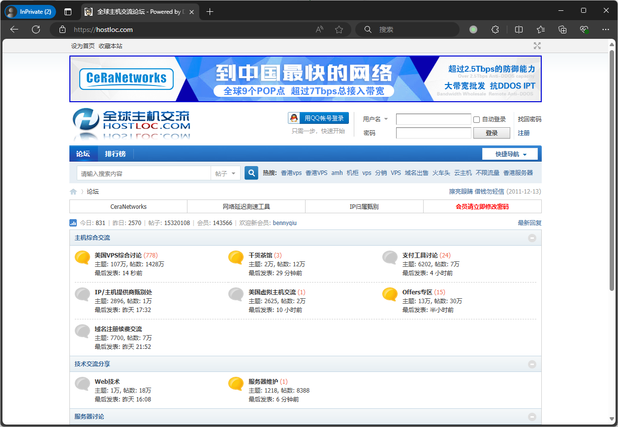Select the 论坛 navigation tab
This screenshot has width=618, height=427.
83,154
